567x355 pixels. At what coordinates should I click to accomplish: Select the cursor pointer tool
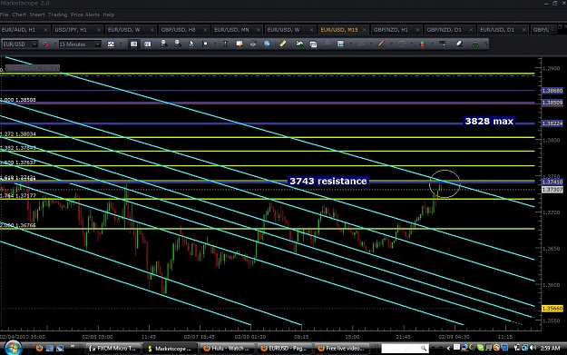[x=191, y=44]
